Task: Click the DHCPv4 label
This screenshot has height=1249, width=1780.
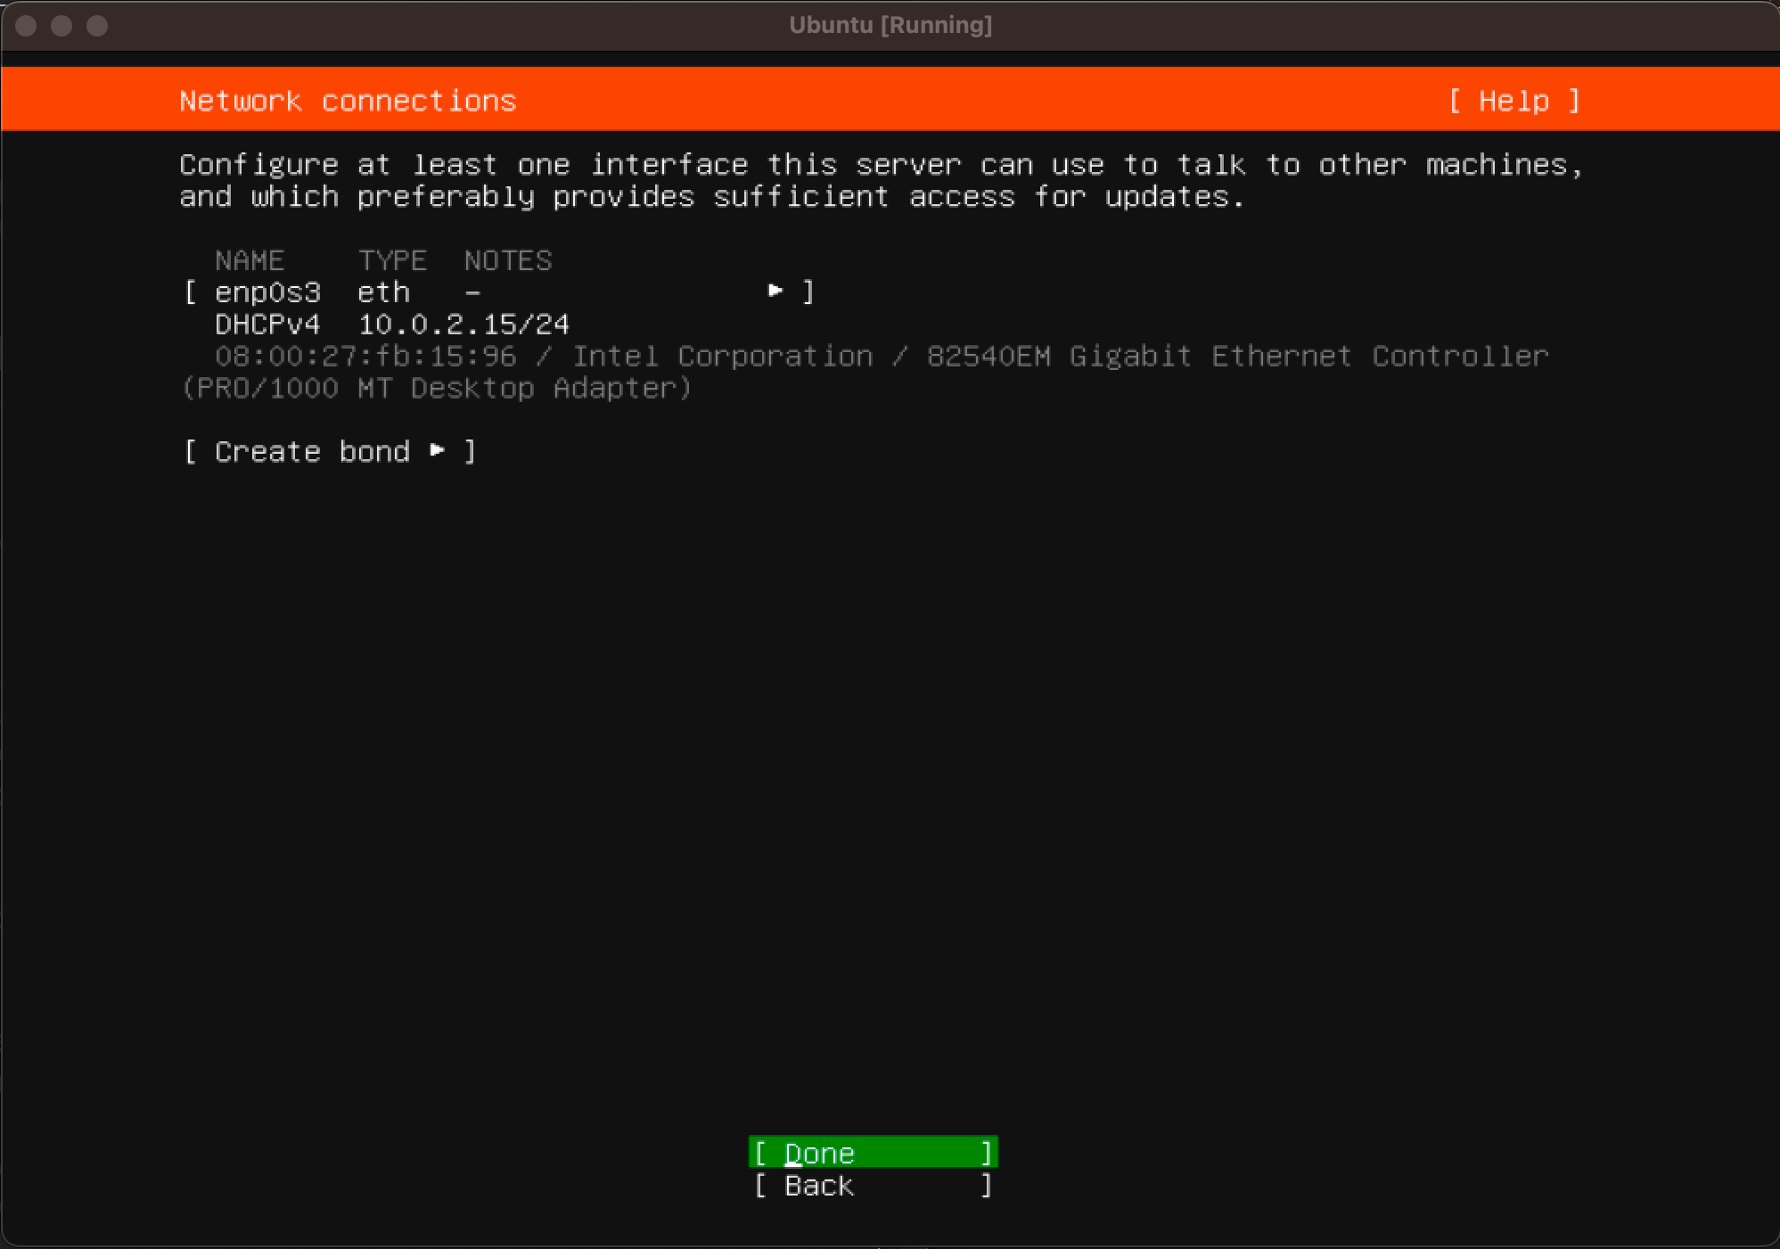Action: click(x=267, y=325)
